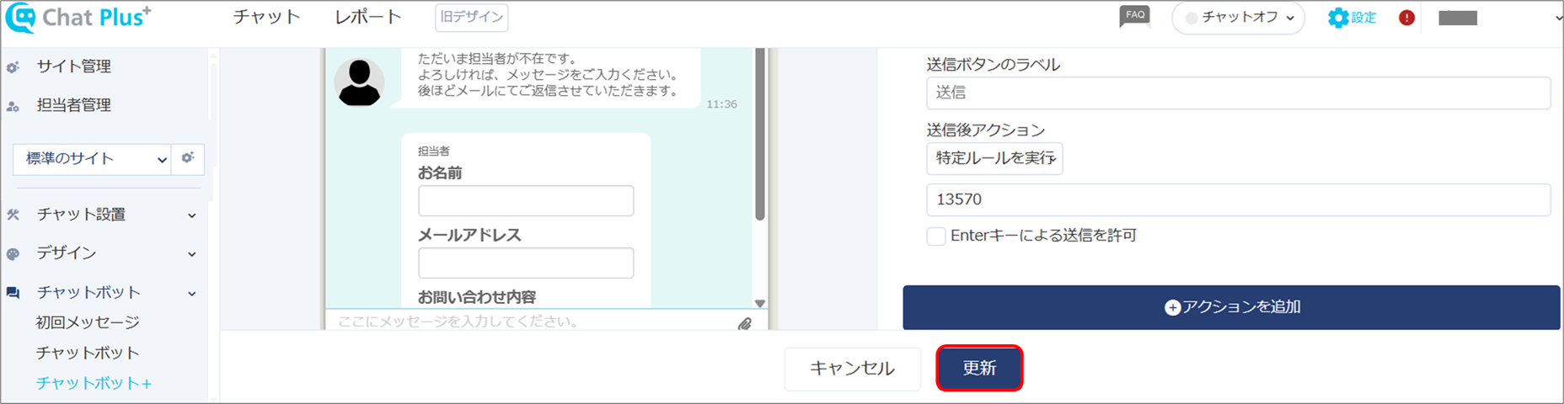Click the 更新 button
Image resolution: width=1564 pixels, height=404 pixels.
pos(979,368)
